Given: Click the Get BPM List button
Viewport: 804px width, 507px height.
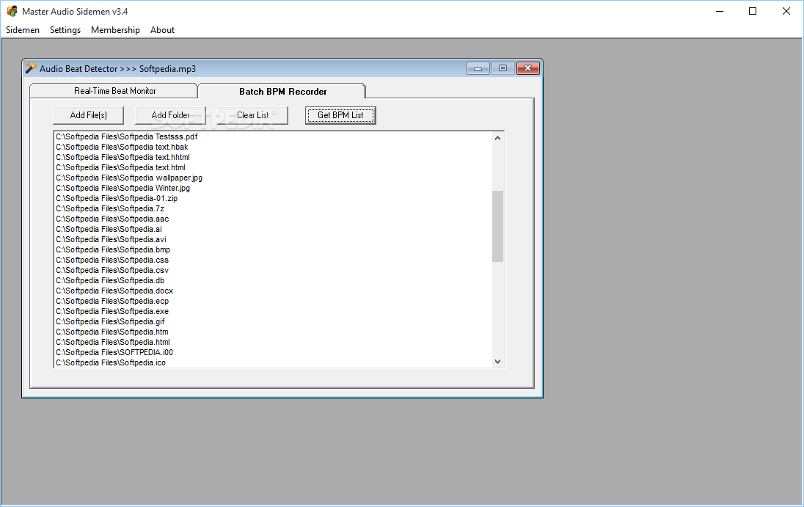Looking at the screenshot, I should [340, 115].
